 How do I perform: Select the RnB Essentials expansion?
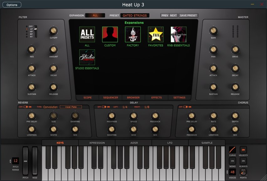(179, 34)
